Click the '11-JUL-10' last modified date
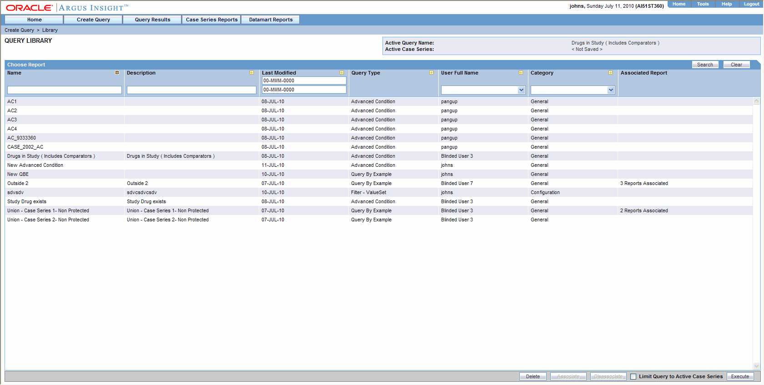The width and height of the screenshot is (764, 385). (273, 165)
